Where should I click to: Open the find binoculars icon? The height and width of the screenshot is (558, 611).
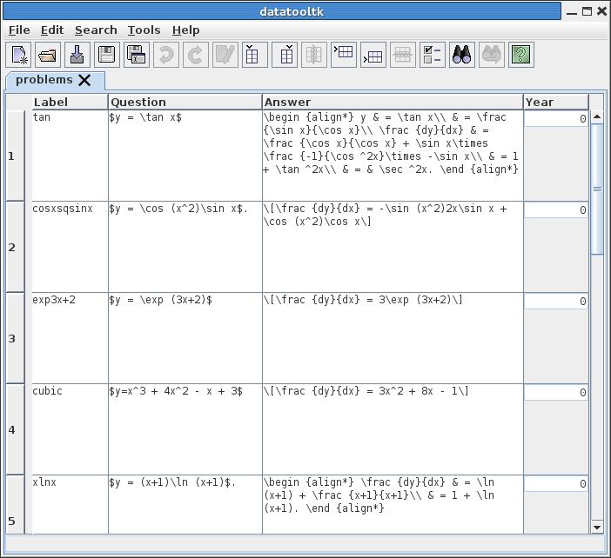[x=461, y=55]
